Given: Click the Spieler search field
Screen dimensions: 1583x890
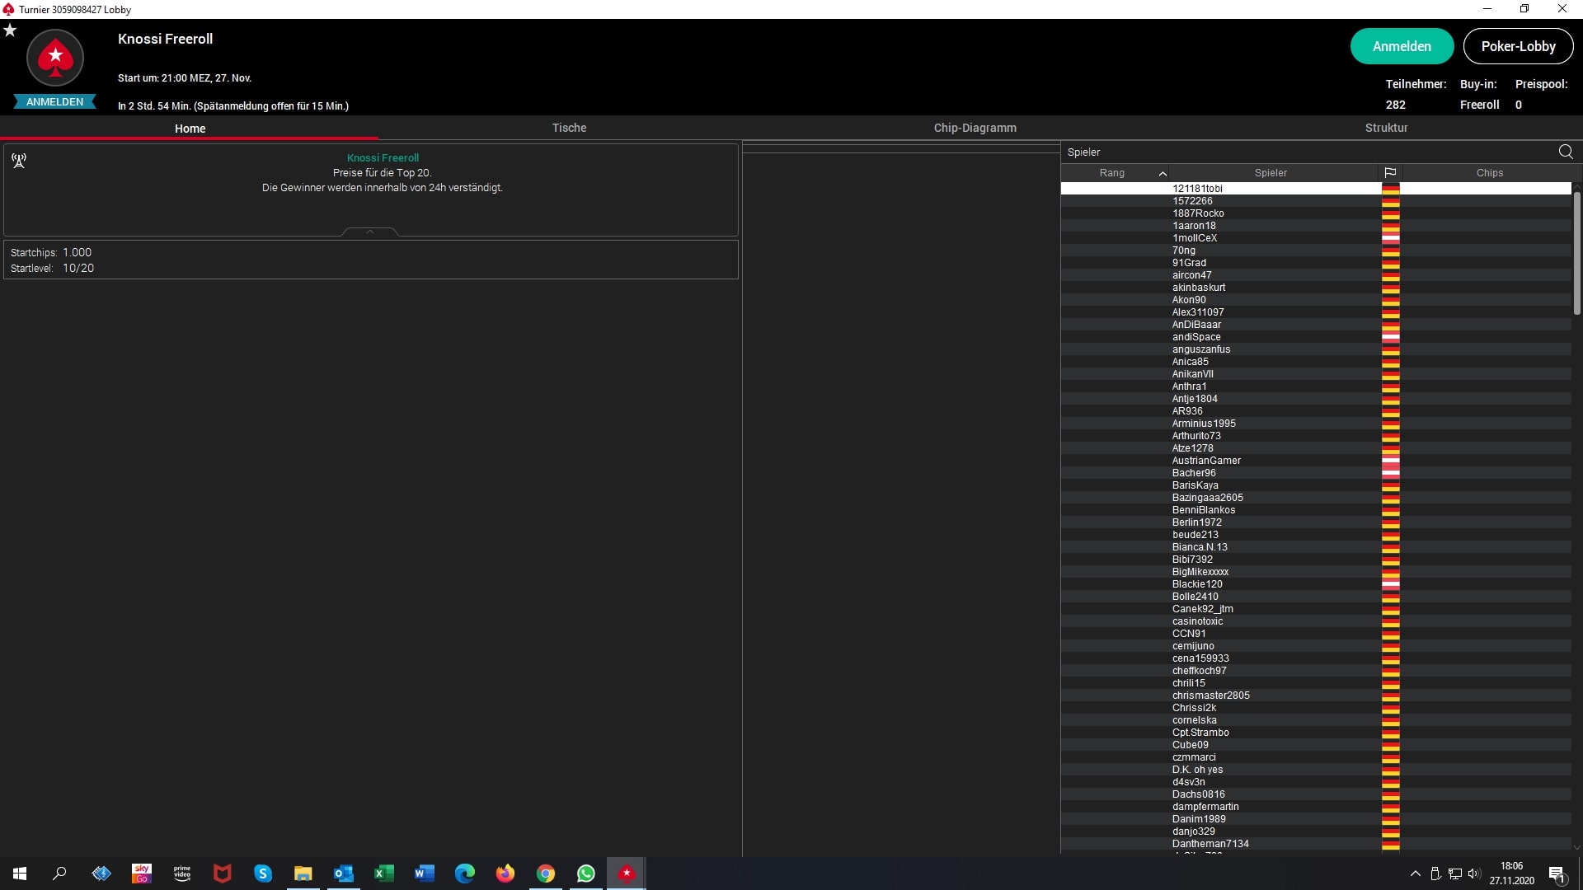Looking at the screenshot, I should 1309,152.
